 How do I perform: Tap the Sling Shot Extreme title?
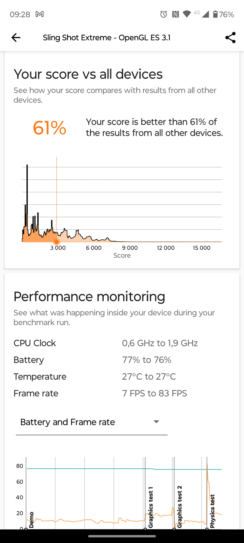click(106, 38)
